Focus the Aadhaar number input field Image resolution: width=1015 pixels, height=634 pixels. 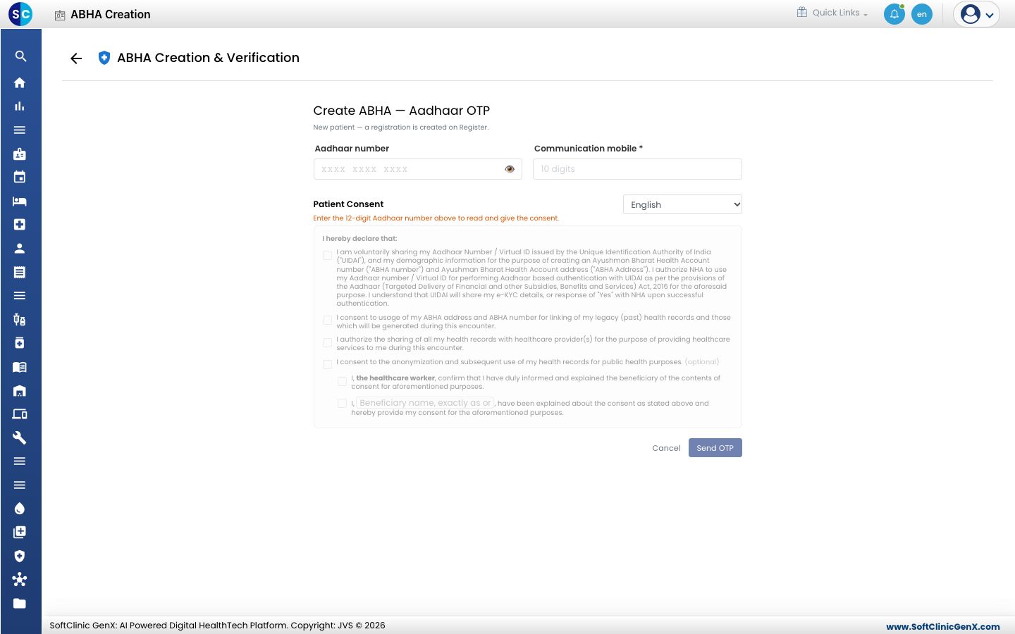(417, 169)
